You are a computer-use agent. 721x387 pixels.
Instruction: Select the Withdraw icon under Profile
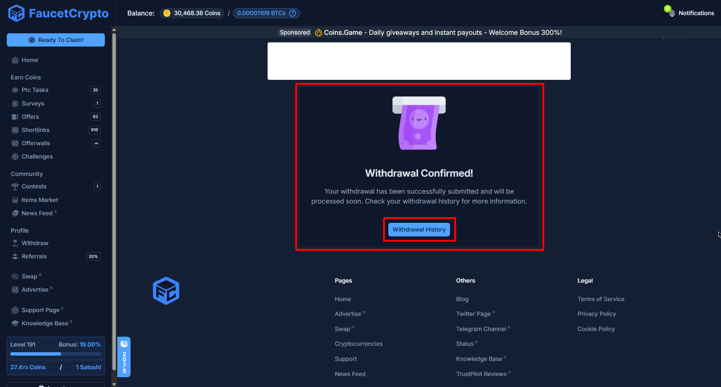[15, 243]
